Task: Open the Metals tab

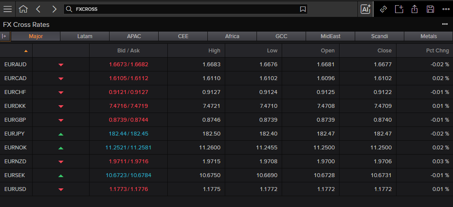Action: coord(429,36)
